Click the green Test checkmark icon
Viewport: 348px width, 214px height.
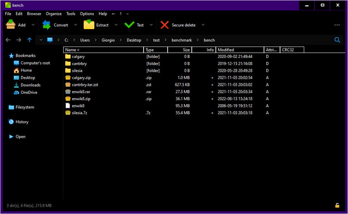point(129,25)
